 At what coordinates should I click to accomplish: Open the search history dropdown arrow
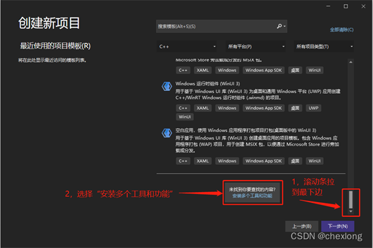(x=285, y=26)
